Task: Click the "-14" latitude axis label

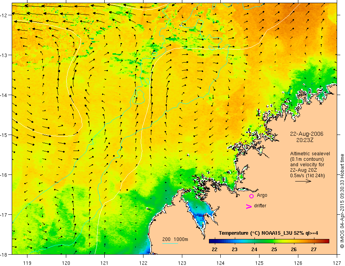Action: (x=4, y=95)
